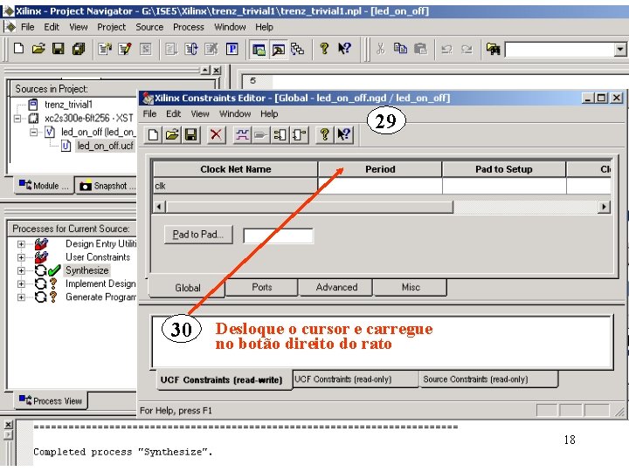Click the Pad to Pad button
629x471 pixels.
198,235
